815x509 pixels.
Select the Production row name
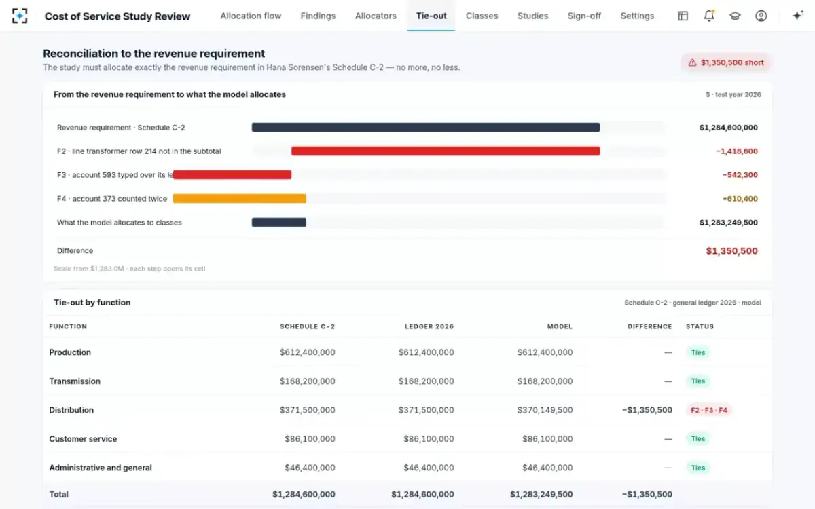pyautogui.click(x=70, y=352)
